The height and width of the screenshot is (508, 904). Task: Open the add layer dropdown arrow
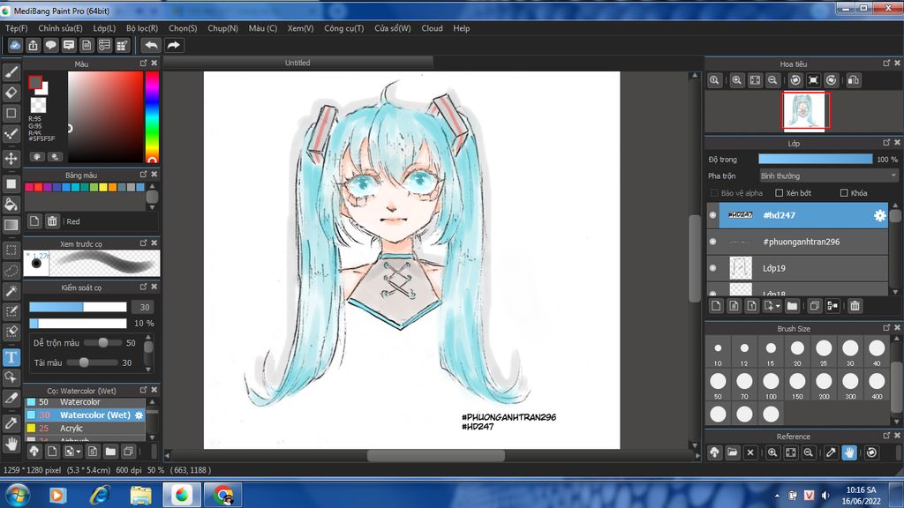(x=778, y=306)
